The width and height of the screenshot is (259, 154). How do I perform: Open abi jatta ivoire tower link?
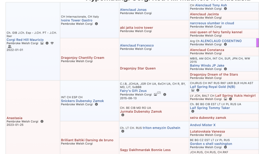137,28
